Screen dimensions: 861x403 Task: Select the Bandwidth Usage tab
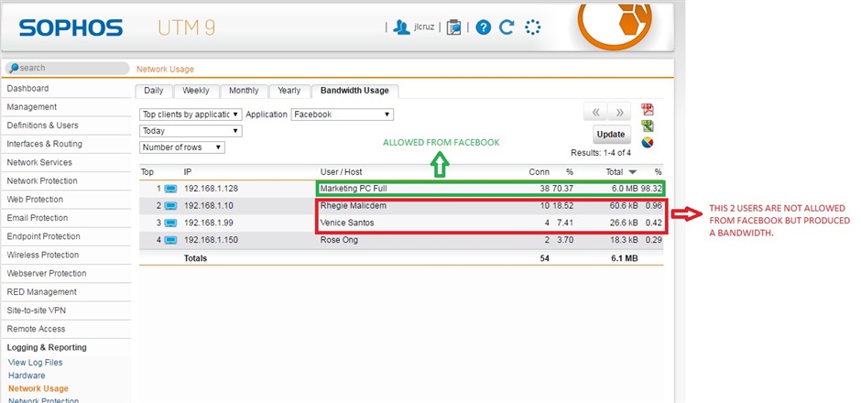click(x=354, y=91)
